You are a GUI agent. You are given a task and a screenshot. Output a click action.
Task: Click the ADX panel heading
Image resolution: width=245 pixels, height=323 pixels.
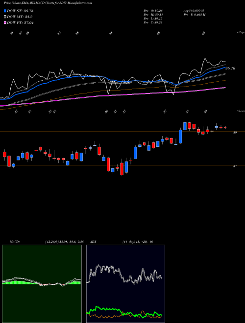94,242
